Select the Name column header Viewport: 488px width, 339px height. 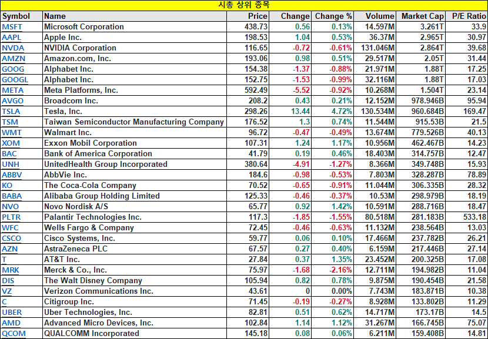(135, 16)
